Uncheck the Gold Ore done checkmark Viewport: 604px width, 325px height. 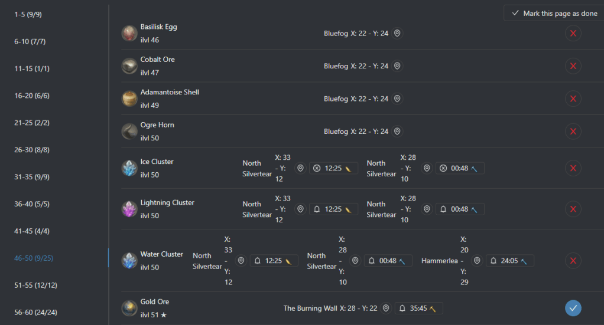pos(573,308)
